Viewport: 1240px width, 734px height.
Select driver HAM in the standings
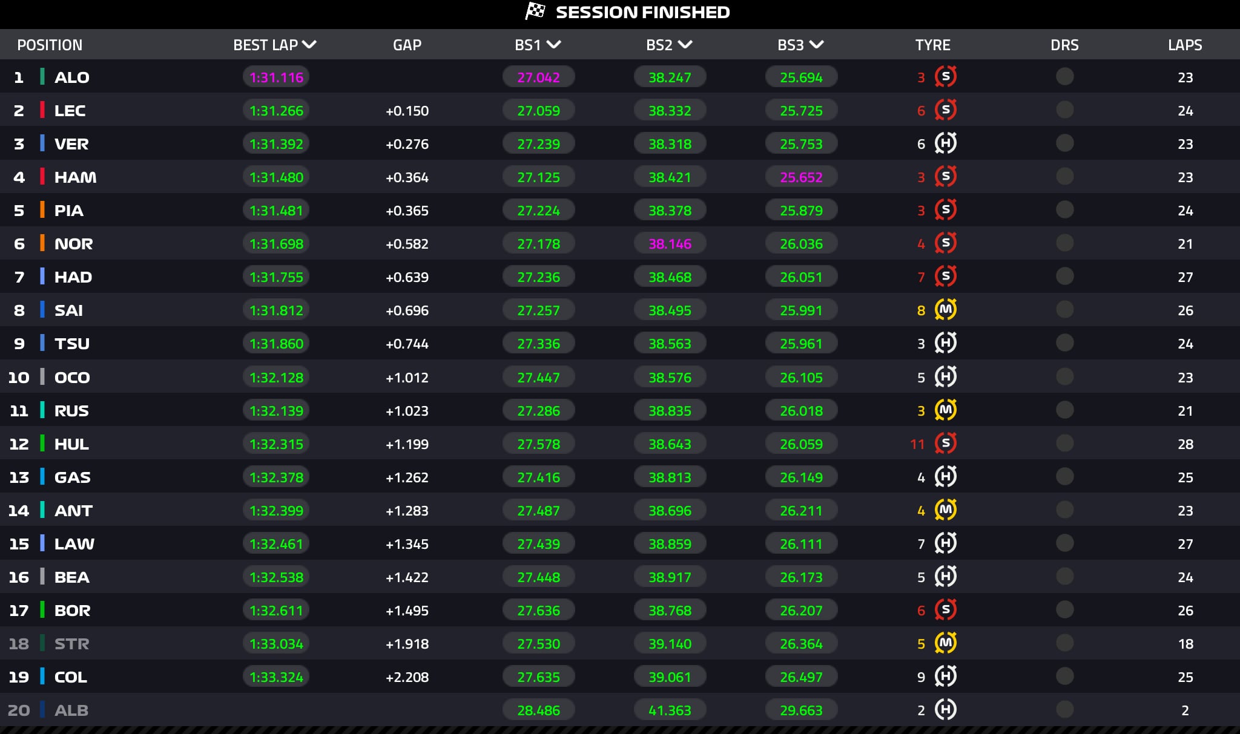[x=75, y=177]
